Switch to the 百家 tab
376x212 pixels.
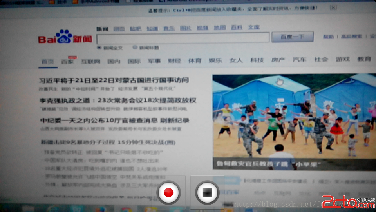67,62
